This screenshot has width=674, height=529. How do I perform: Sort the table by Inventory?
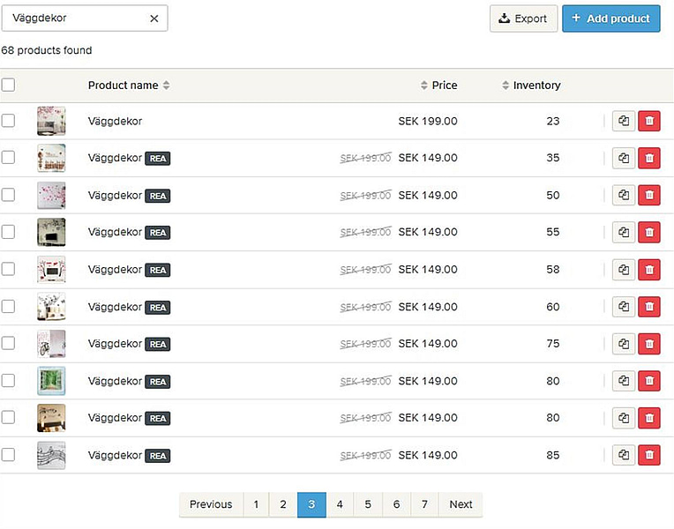click(531, 86)
